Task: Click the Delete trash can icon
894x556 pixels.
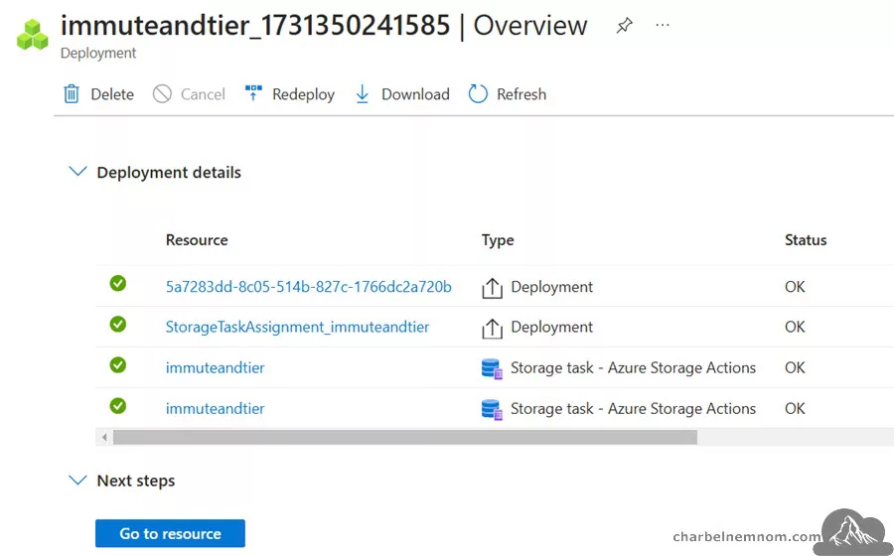Action: [72, 94]
